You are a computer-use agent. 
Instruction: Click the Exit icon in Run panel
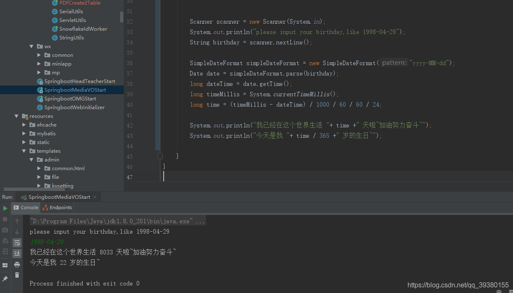tap(5, 251)
